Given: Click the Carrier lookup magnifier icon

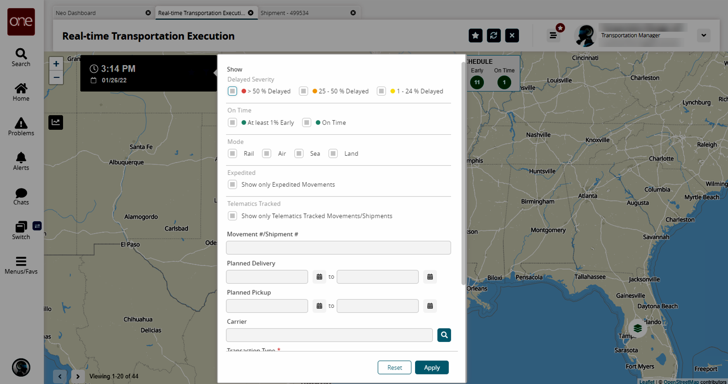Looking at the screenshot, I should coord(444,335).
